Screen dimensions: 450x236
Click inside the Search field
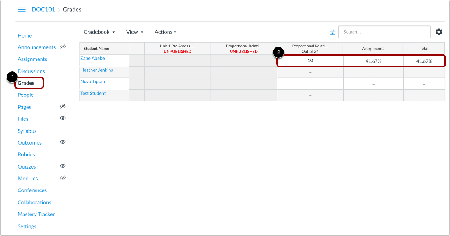click(384, 32)
